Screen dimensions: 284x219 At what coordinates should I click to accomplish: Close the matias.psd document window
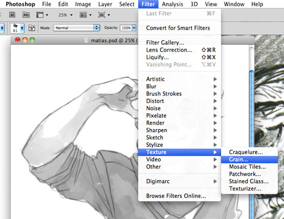(18, 40)
